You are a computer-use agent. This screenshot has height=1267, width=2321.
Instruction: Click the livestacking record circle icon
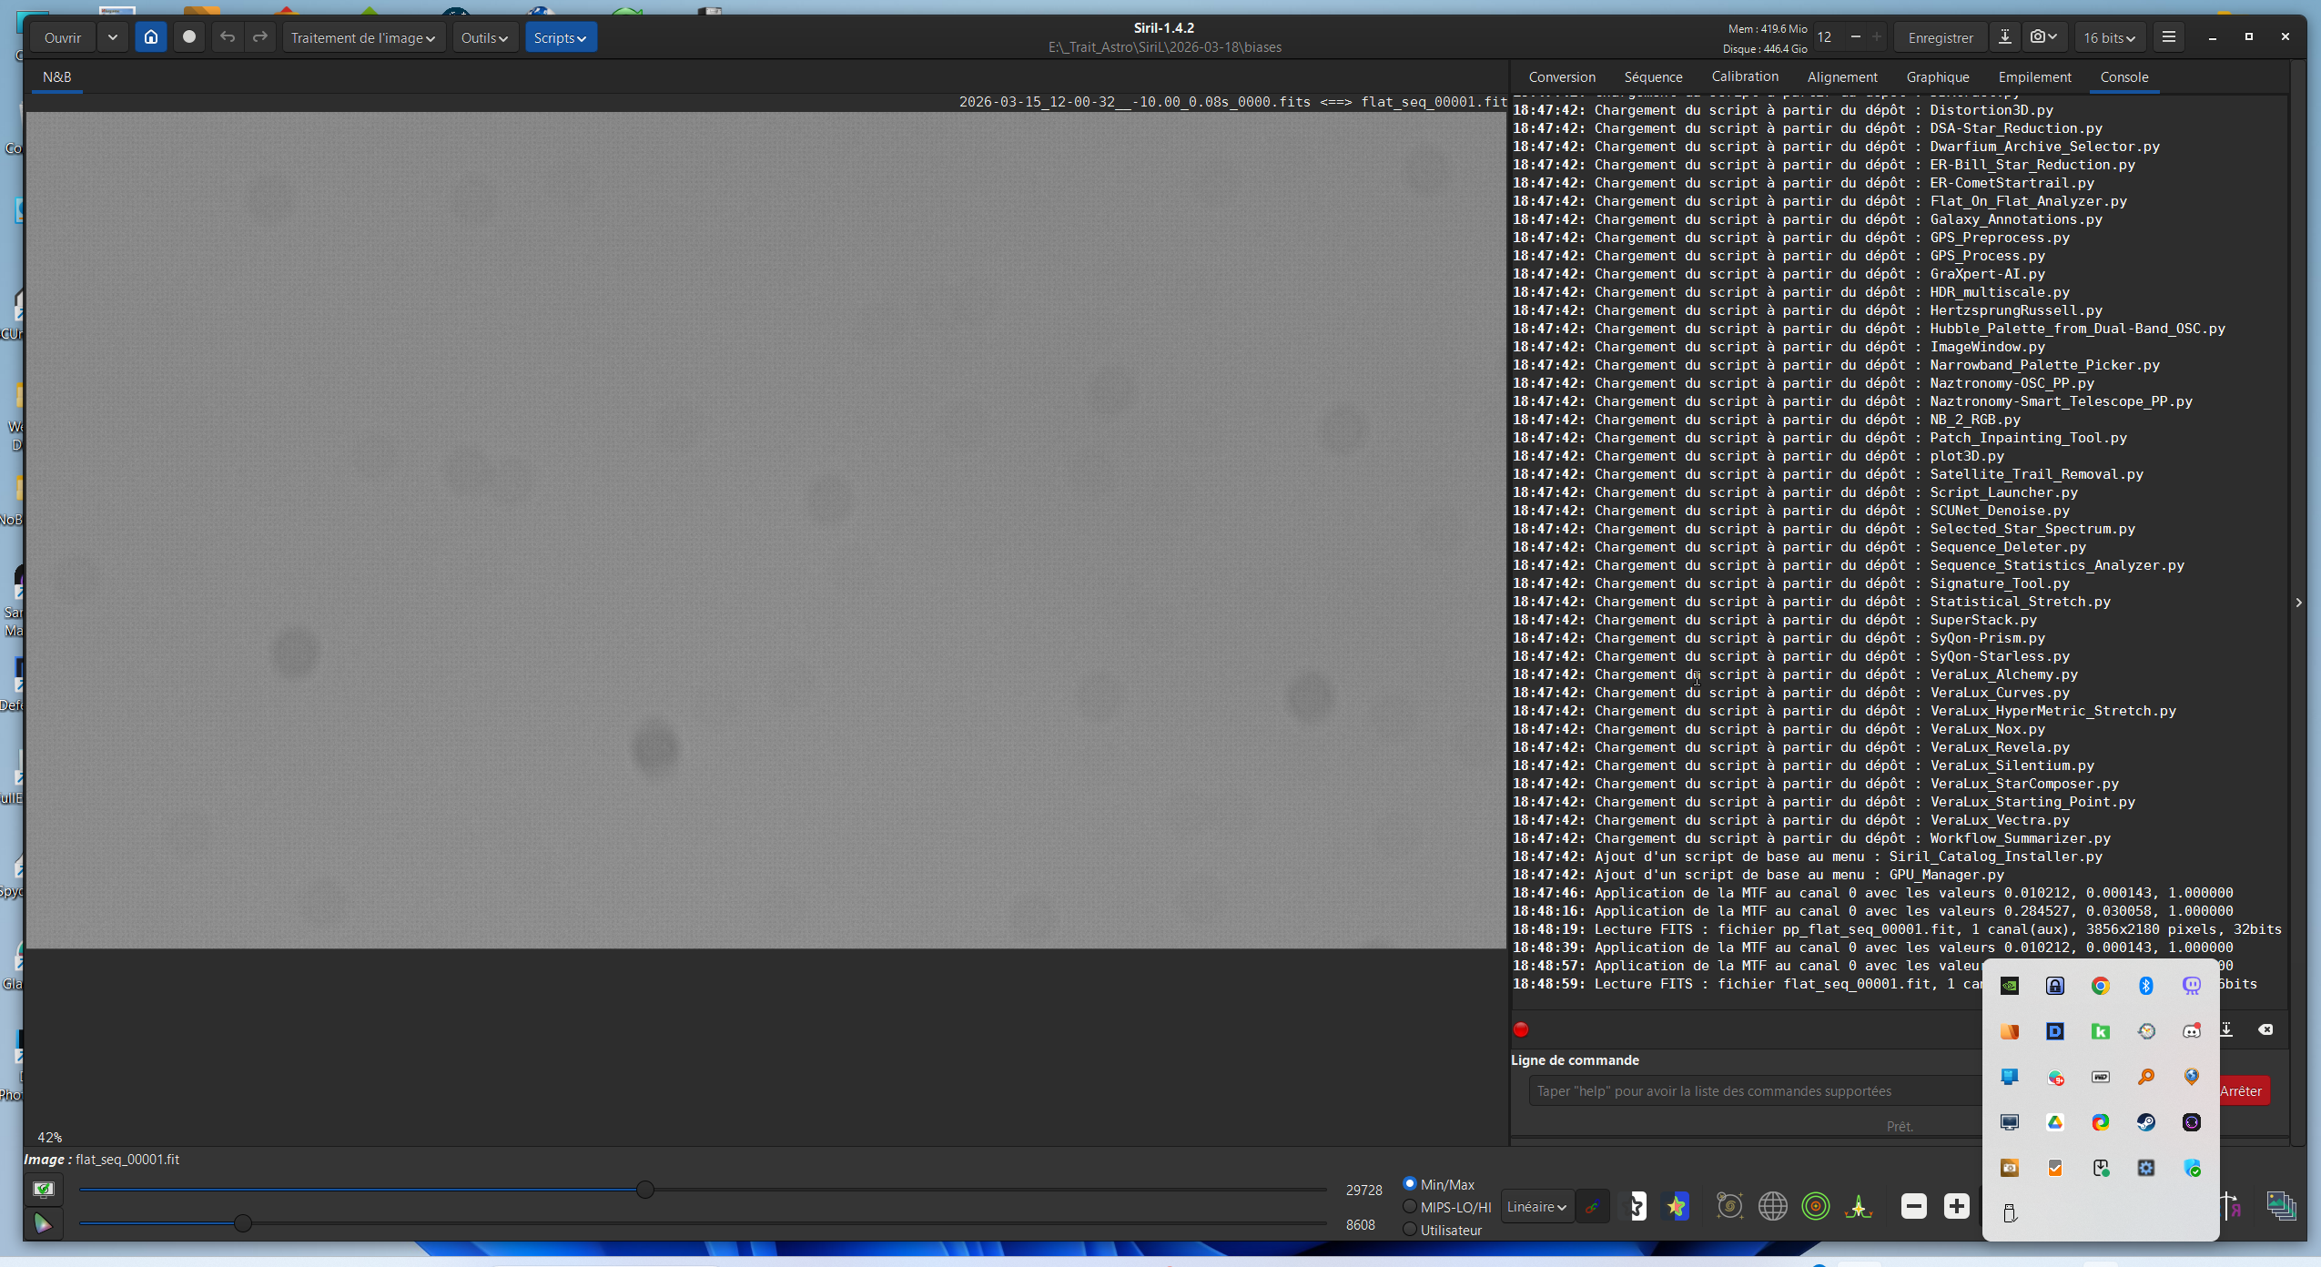click(x=189, y=37)
